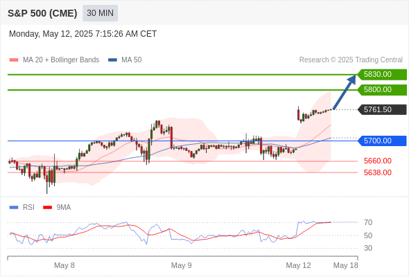This screenshot has height=277, width=409.
Task: Click the 9MA red legend swatch
Action: [47, 208]
